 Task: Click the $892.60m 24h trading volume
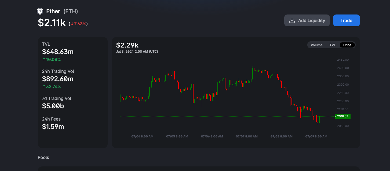pyautogui.click(x=58, y=79)
